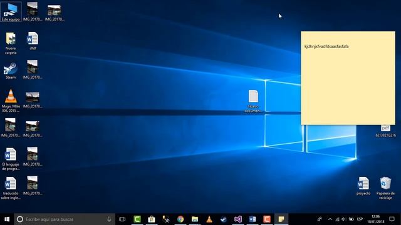The image size is (401, 225).
Task: Open File Explorer from the taskbar
Action: click(x=195, y=219)
